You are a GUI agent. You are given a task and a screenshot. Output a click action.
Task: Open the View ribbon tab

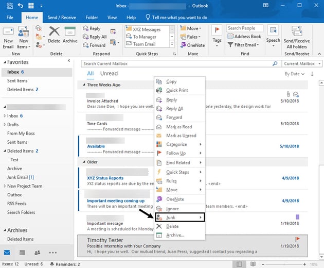pyautogui.click(x=112, y=18)
